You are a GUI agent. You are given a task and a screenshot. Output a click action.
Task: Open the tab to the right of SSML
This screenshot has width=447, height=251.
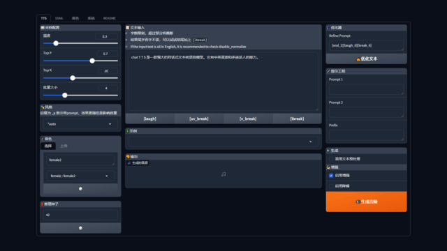[75, 18]
